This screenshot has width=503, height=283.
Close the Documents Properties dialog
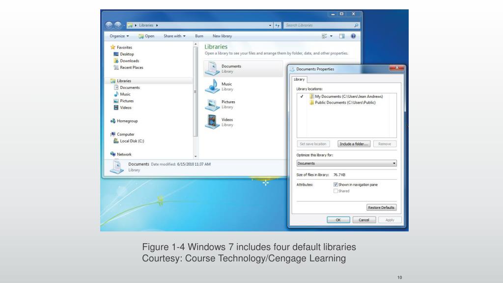397,68
